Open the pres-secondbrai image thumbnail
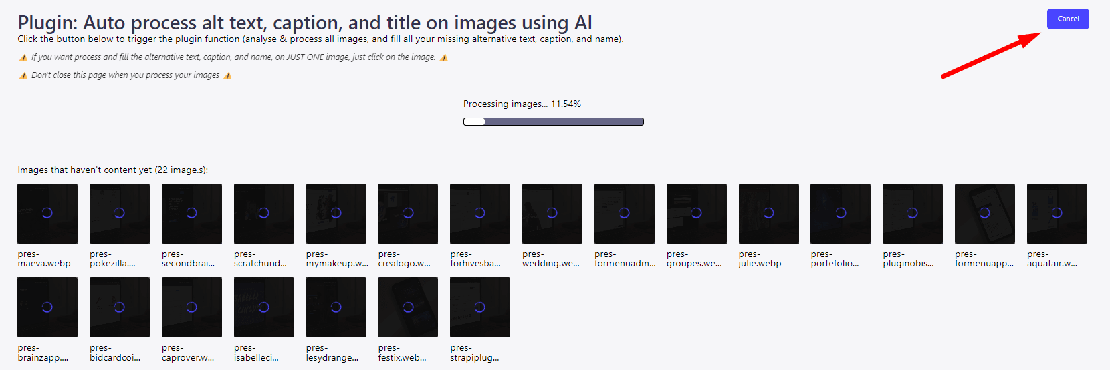 tap(192, 214)
